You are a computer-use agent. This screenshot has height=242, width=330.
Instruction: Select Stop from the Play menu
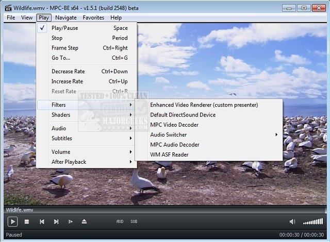(x=87, y=38)
